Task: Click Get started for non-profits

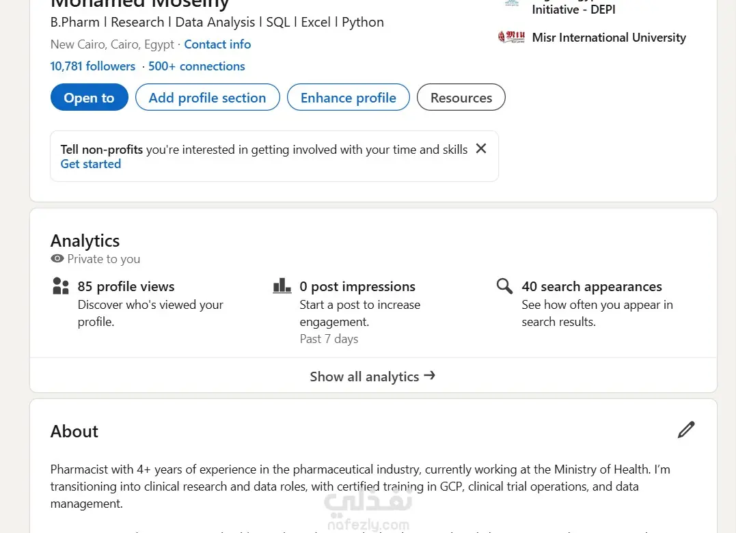Action: (x=90, y=163)
